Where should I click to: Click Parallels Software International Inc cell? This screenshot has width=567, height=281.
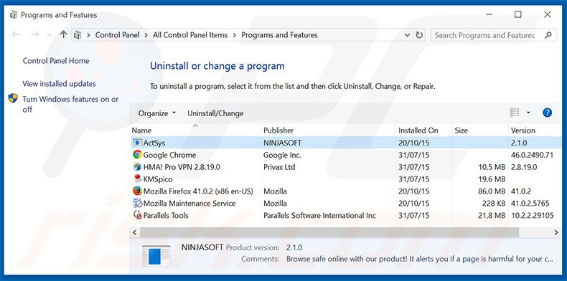[319, 215]
